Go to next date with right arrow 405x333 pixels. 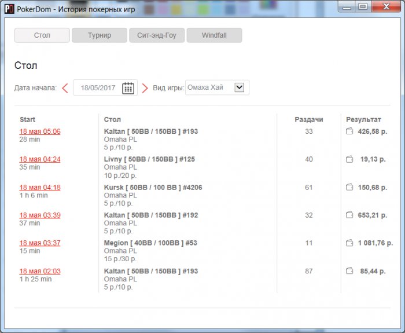click(145, 88)
